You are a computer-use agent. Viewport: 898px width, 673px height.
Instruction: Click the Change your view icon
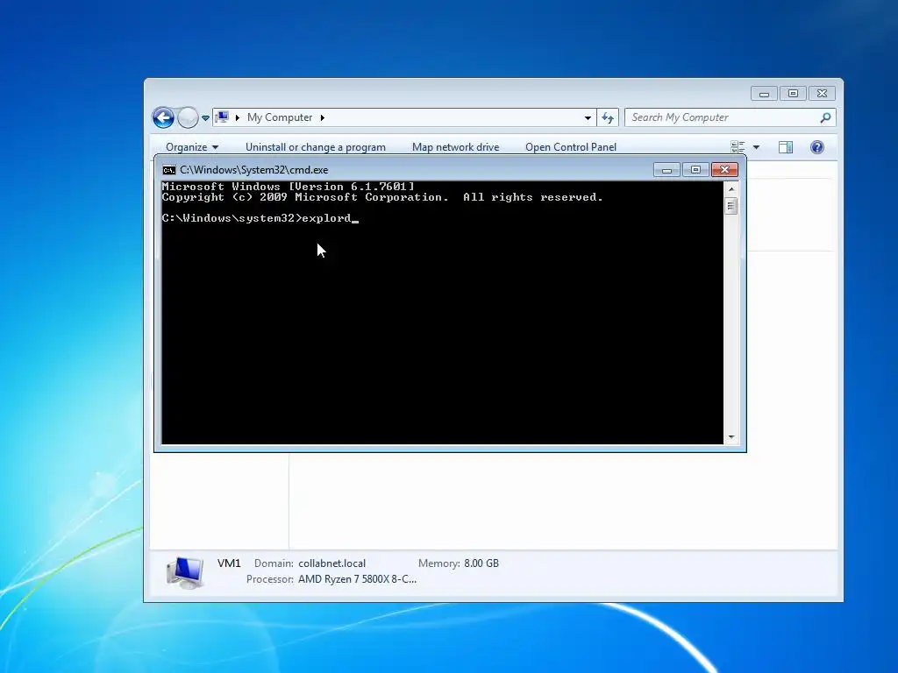tap(738, 147)
